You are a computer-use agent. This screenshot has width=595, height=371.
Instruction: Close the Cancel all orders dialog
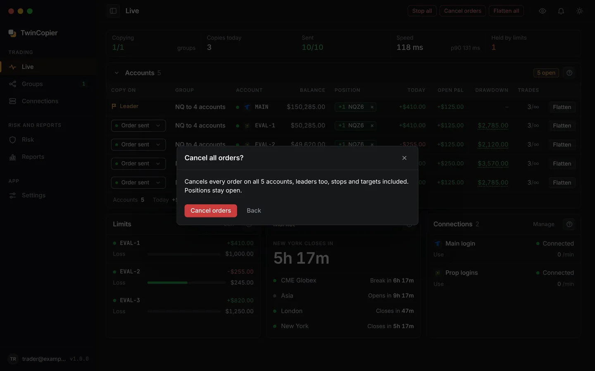(405, 158)
